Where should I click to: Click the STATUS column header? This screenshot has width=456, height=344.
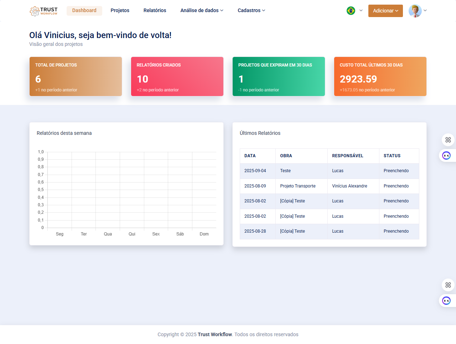coord(392,156)
